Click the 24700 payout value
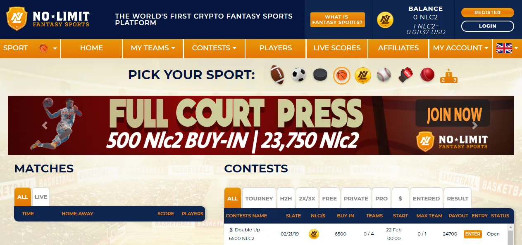Screen dimensions: 522x245 pos(450,234)
